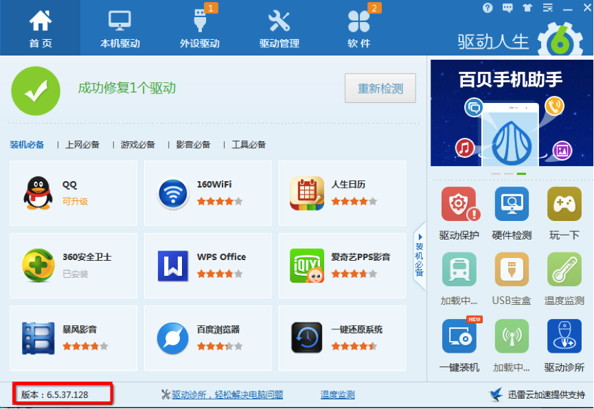
Task: Click the skin (T-shirt) icon
Action: tap(527, 8)
